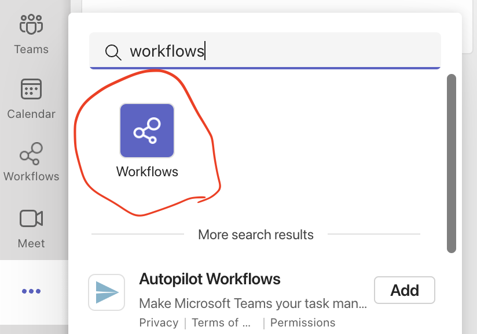Screen dimensions: 477x334
Task: Open the Privacy link for Autopilot Workflows
Action: [159, 322]
